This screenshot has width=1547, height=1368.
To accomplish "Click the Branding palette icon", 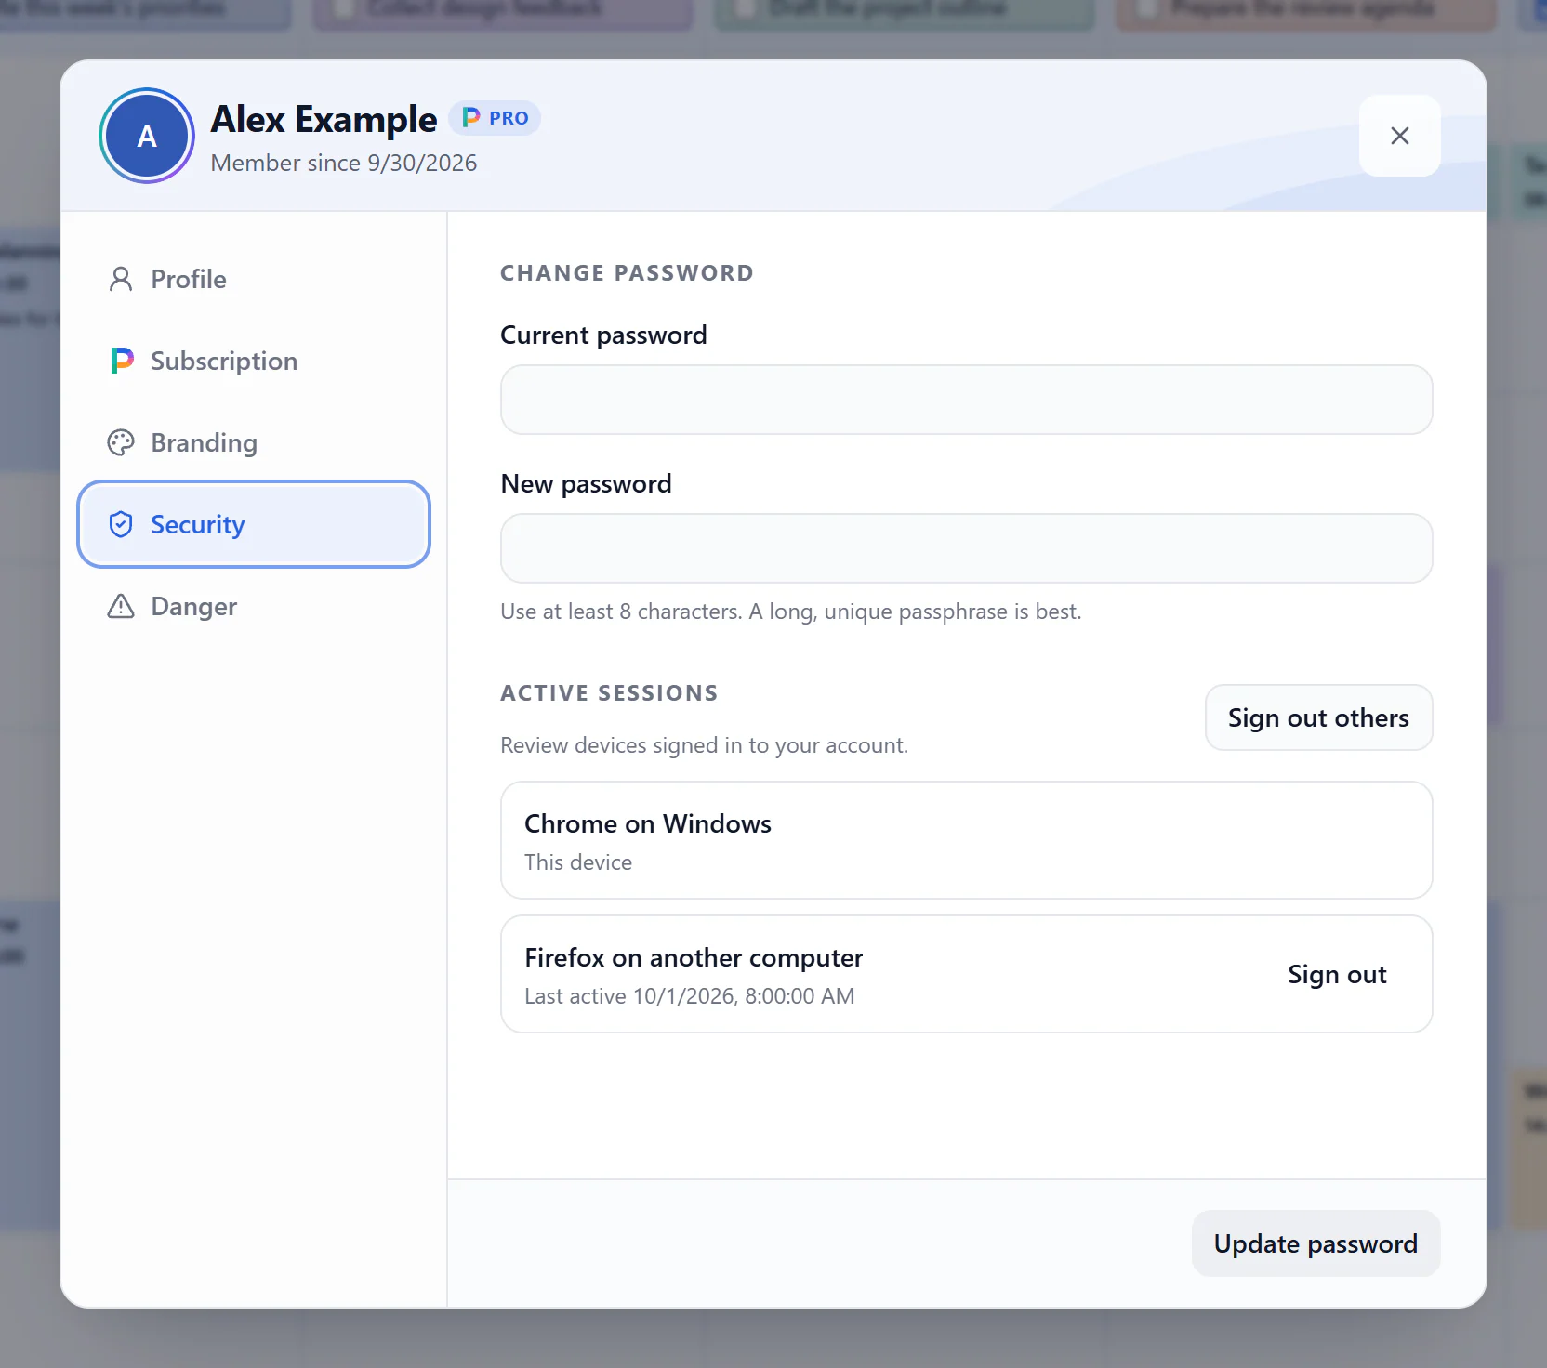I will (x=121, y=442).
